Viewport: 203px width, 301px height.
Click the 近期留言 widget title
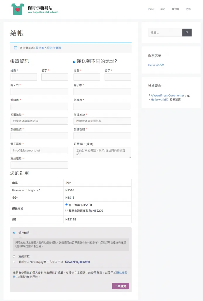[154, 86]
